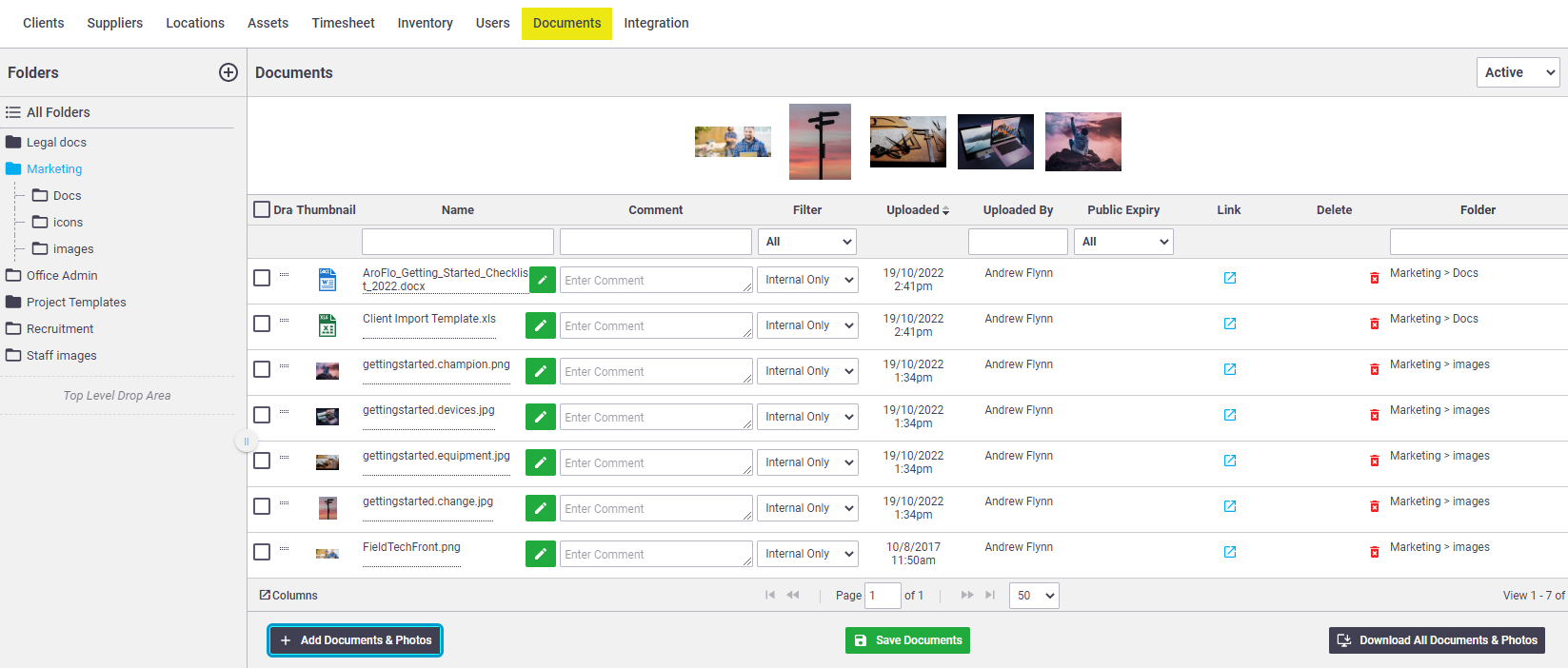Viewport: 1568px width, 668px height.
Task: Select checkbox for Client Import Template.xls
Action: pos(262,324)
